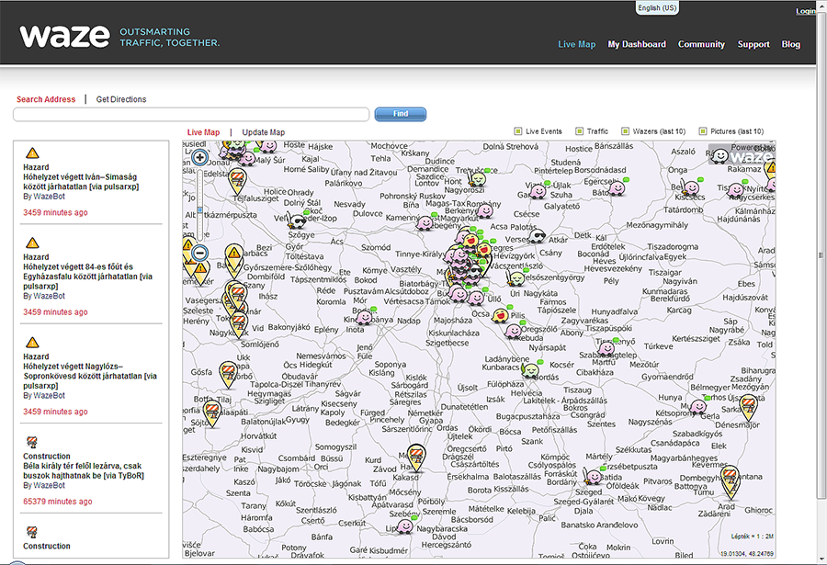The height and width of the screenshot is (565, 827).
Task: Open Hazard warning icon for Nagylózs–Sopronkövesd
Action: coord(32,343)
